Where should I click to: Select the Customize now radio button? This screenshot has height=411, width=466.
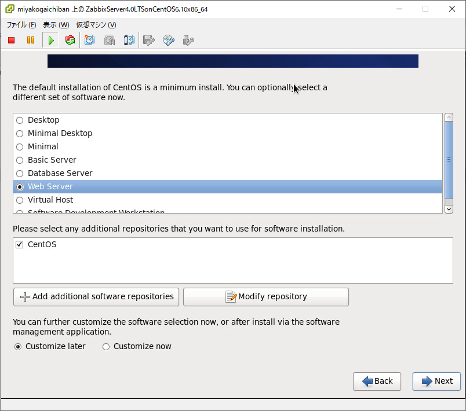(106, 347)
